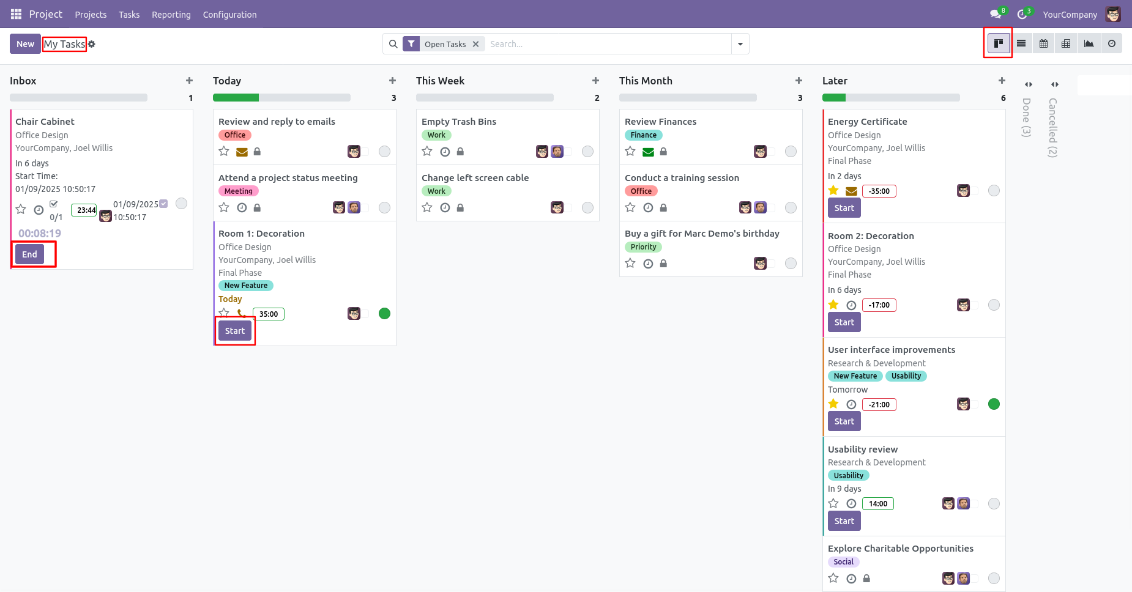The height and width of the screenshot is (592, 1132).
Task: Click the Meeting tag on status meeting task
Action: [239, 191]
